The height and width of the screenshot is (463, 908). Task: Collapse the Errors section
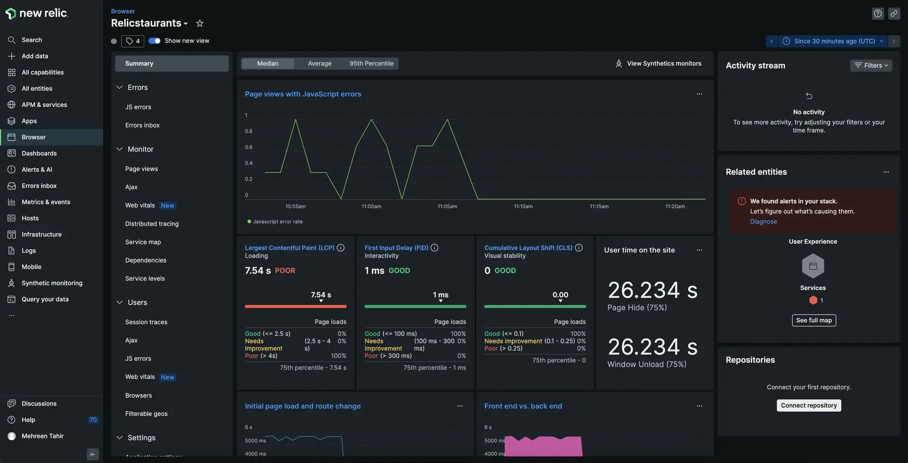pos(119,87)
